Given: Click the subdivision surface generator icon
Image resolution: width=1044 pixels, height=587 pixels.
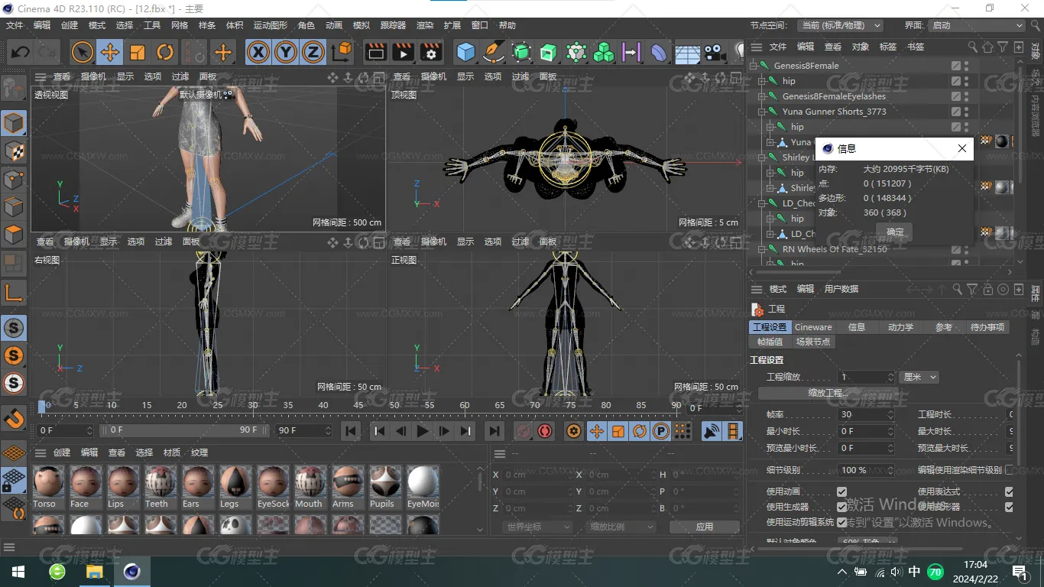Looking at the screenshot, I should [x=521, y=52].
